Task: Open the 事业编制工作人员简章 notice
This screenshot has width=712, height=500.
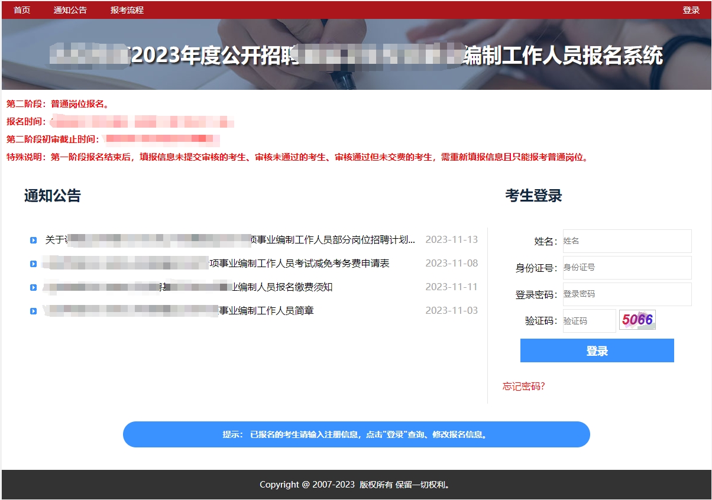Action: click(179, 311)
